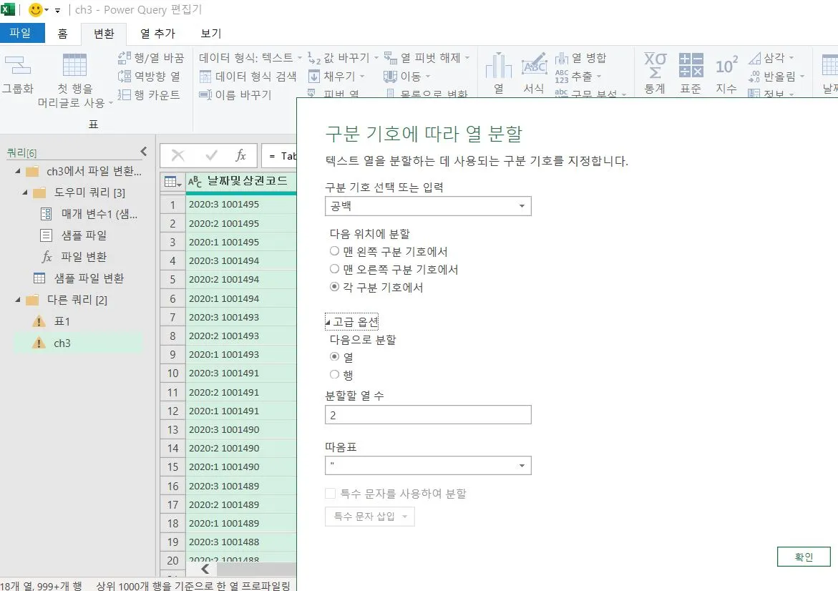Viewport: 838px width, 591px height.
Task: Click the 행/열 바꿈 transpose icon
Action: tap(124, 58)
